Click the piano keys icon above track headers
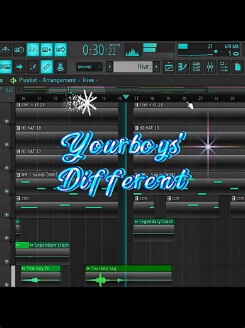Viewport: 245px width, 328px height. (x=9, y=90)
